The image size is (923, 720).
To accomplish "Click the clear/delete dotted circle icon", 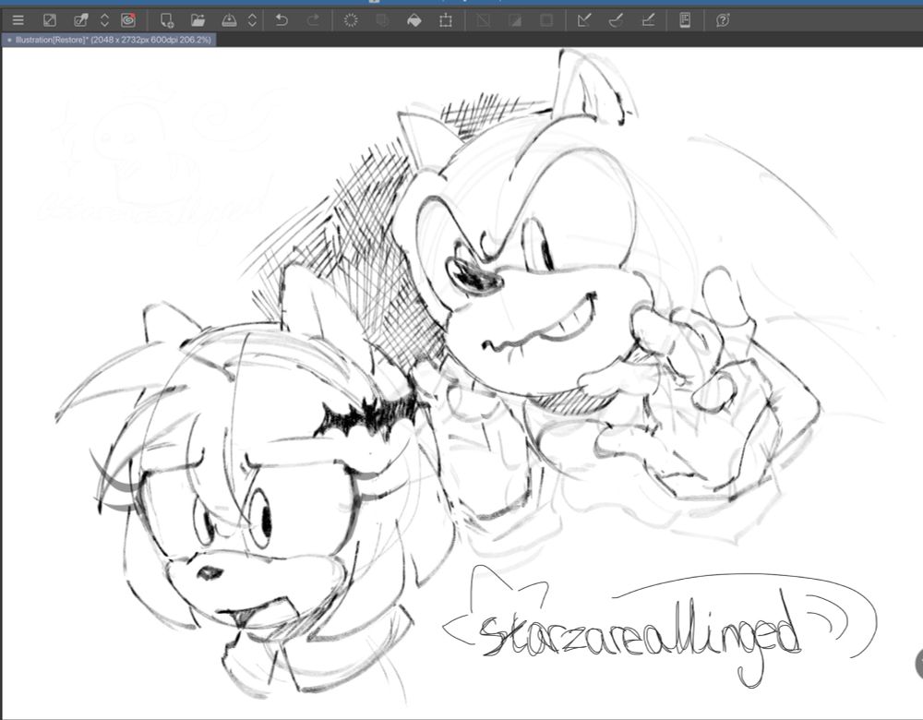I will 351,20.
